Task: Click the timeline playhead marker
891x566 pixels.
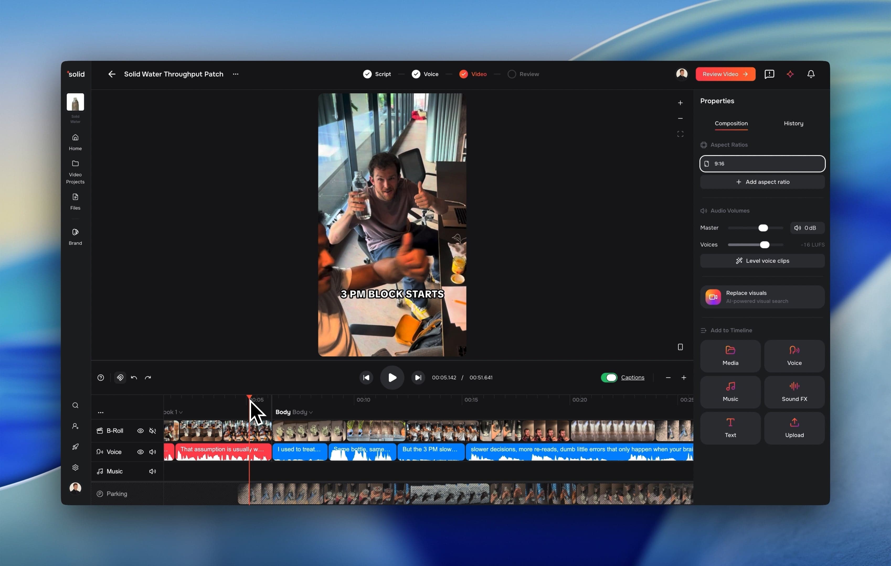Action: click(x=249, y=398)
